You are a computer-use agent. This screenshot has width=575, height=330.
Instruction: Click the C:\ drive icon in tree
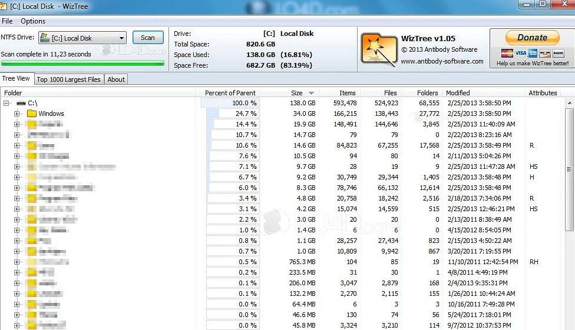coord(21,103)
